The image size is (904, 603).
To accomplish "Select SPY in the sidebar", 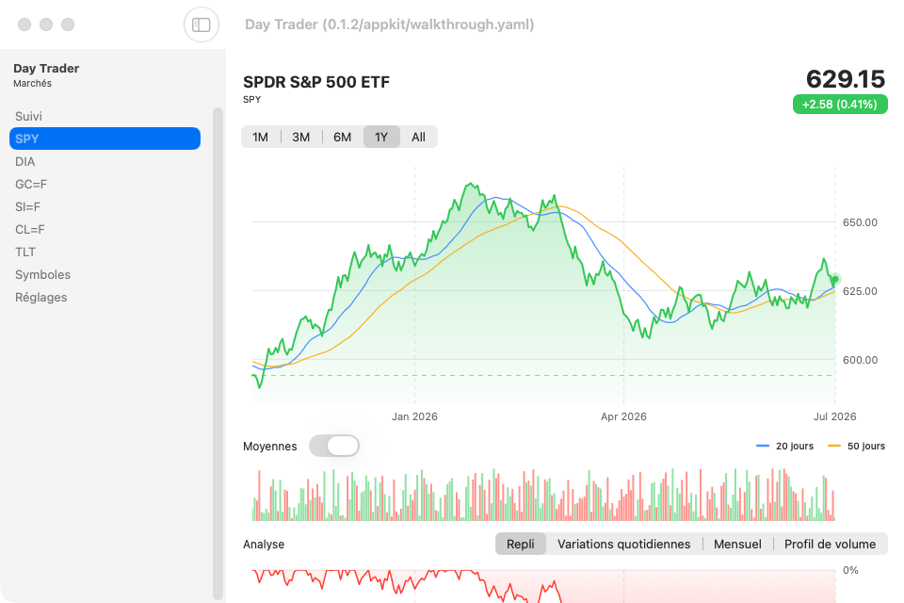I will (x=105, y=139).
